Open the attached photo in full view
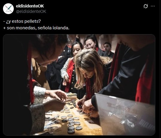The image size is (161, 138). click(79, 85)
